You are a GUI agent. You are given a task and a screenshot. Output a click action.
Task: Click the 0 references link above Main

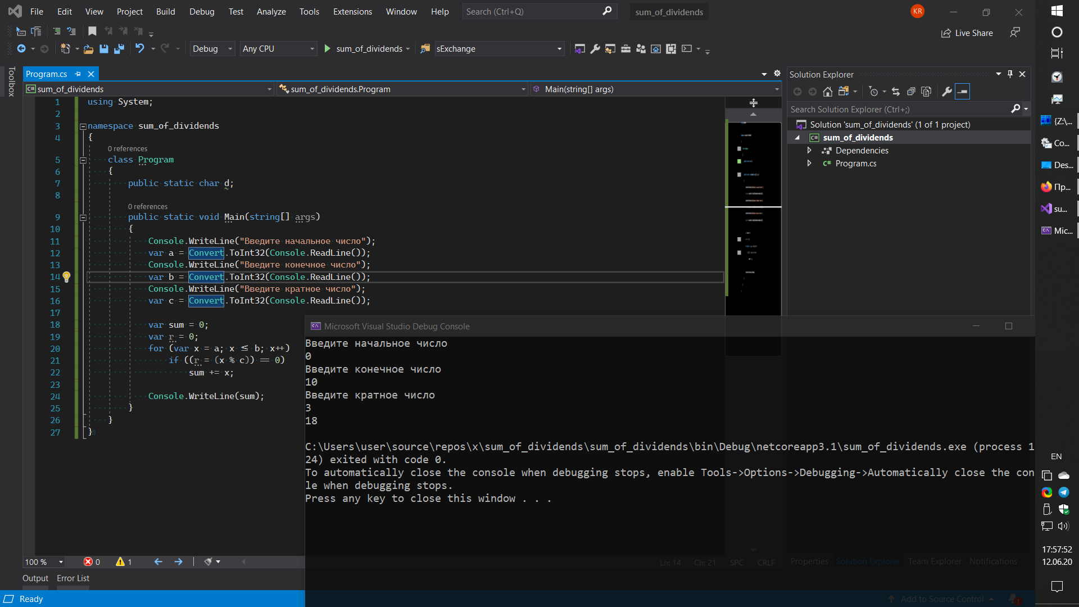coord(148,207)
